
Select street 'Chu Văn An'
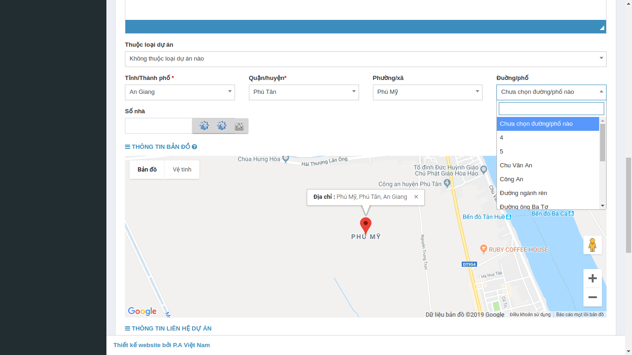coord(548,165)
